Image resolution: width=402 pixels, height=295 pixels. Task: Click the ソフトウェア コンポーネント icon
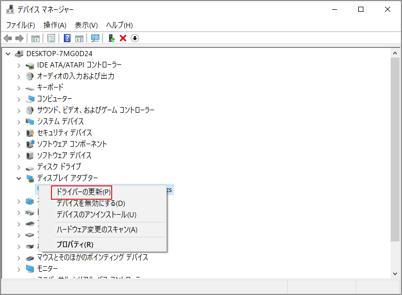[x=30, y=144]
